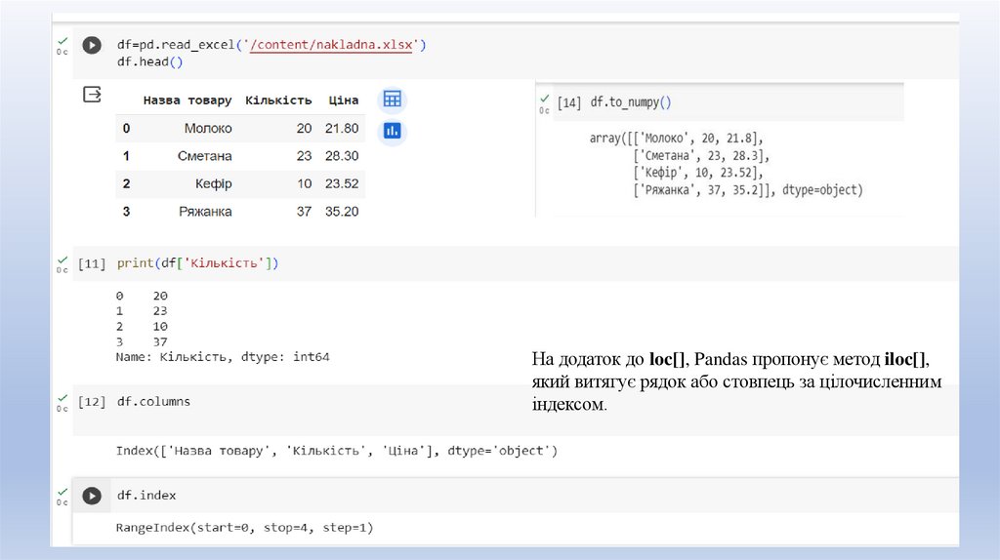Click the [11] execution count marker

click(x=91, y=263)
